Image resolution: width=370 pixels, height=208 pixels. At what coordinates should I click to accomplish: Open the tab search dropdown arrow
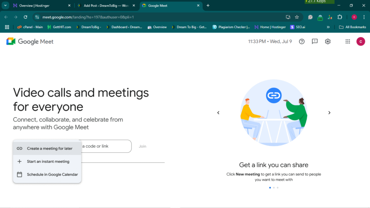click(x=5, y=5)
